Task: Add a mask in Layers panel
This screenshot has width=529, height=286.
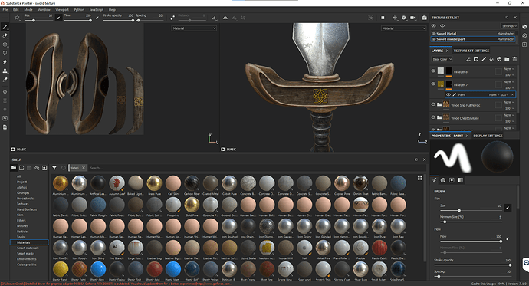Action: [475, 59]
